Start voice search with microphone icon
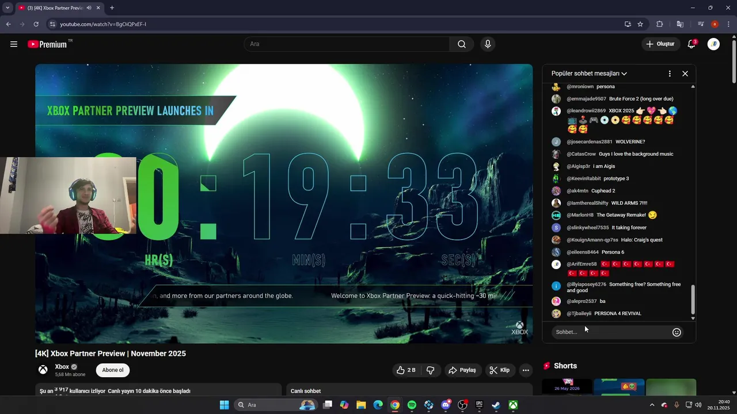 (x=488, y=44)
